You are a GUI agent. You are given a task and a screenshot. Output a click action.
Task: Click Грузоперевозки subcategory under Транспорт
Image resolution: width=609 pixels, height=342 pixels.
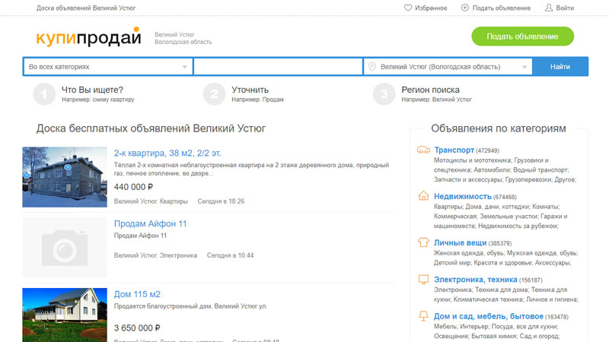point(528,179)
